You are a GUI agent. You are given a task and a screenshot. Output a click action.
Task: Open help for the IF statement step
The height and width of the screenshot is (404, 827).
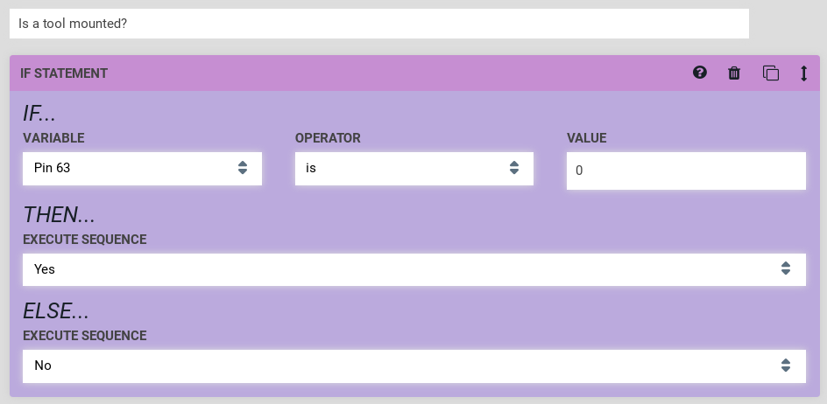pyautogui.click(x=699, y=73)
